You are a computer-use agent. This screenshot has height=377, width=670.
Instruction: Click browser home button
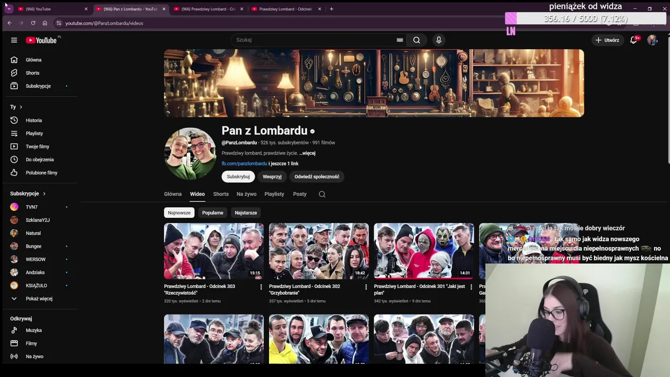point(45,23)
